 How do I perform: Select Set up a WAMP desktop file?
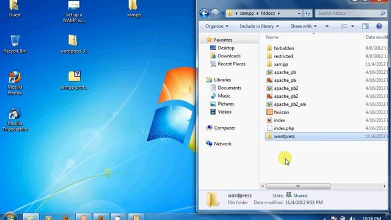pyautogui.click(x=74, y=12)
